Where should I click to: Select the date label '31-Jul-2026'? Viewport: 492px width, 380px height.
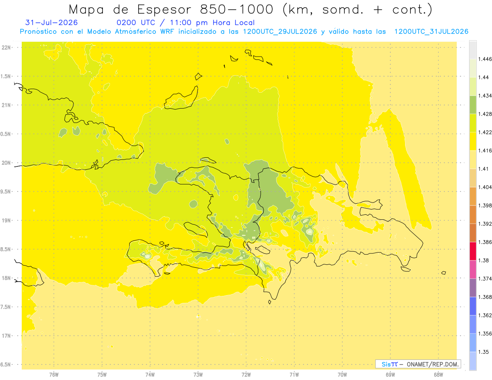click(x=52, y=23)
